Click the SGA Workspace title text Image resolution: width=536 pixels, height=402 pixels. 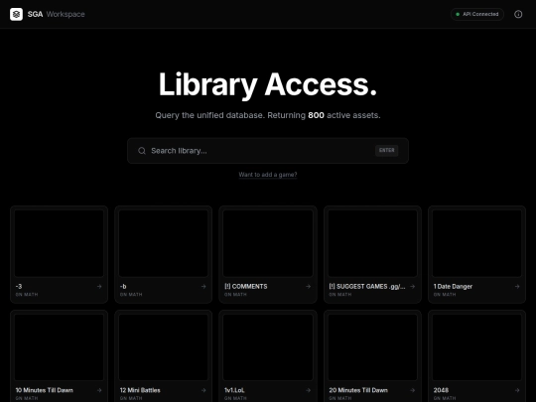point(56,14)
